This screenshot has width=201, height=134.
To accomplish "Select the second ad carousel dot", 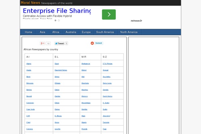I will click(x=59, y=20).
